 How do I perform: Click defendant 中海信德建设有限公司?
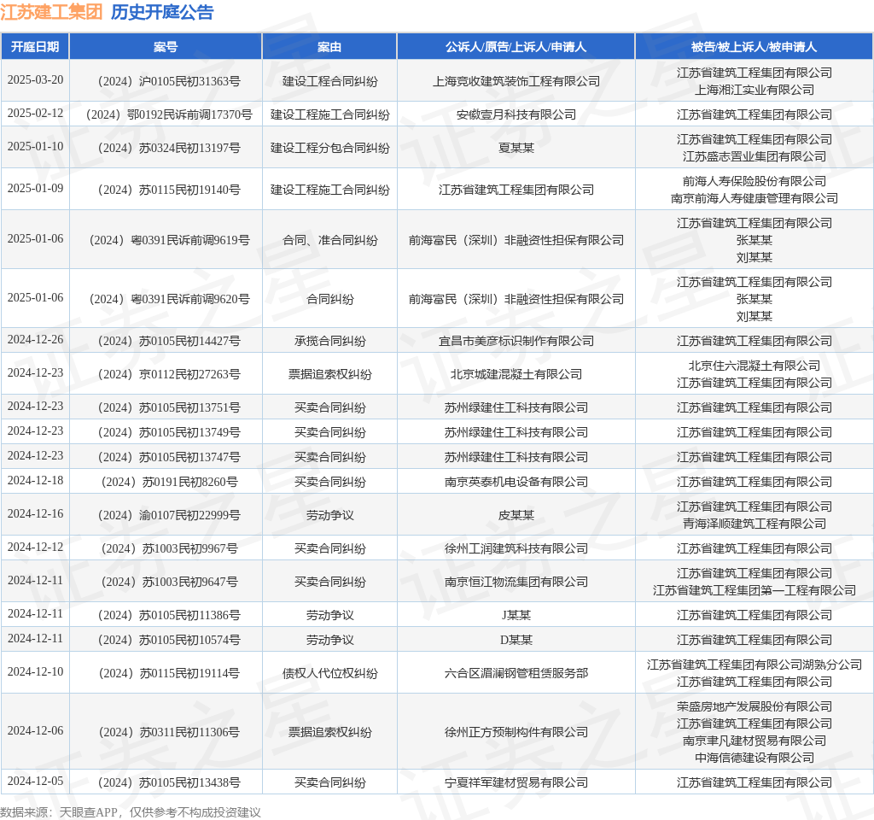coord(755,758)
